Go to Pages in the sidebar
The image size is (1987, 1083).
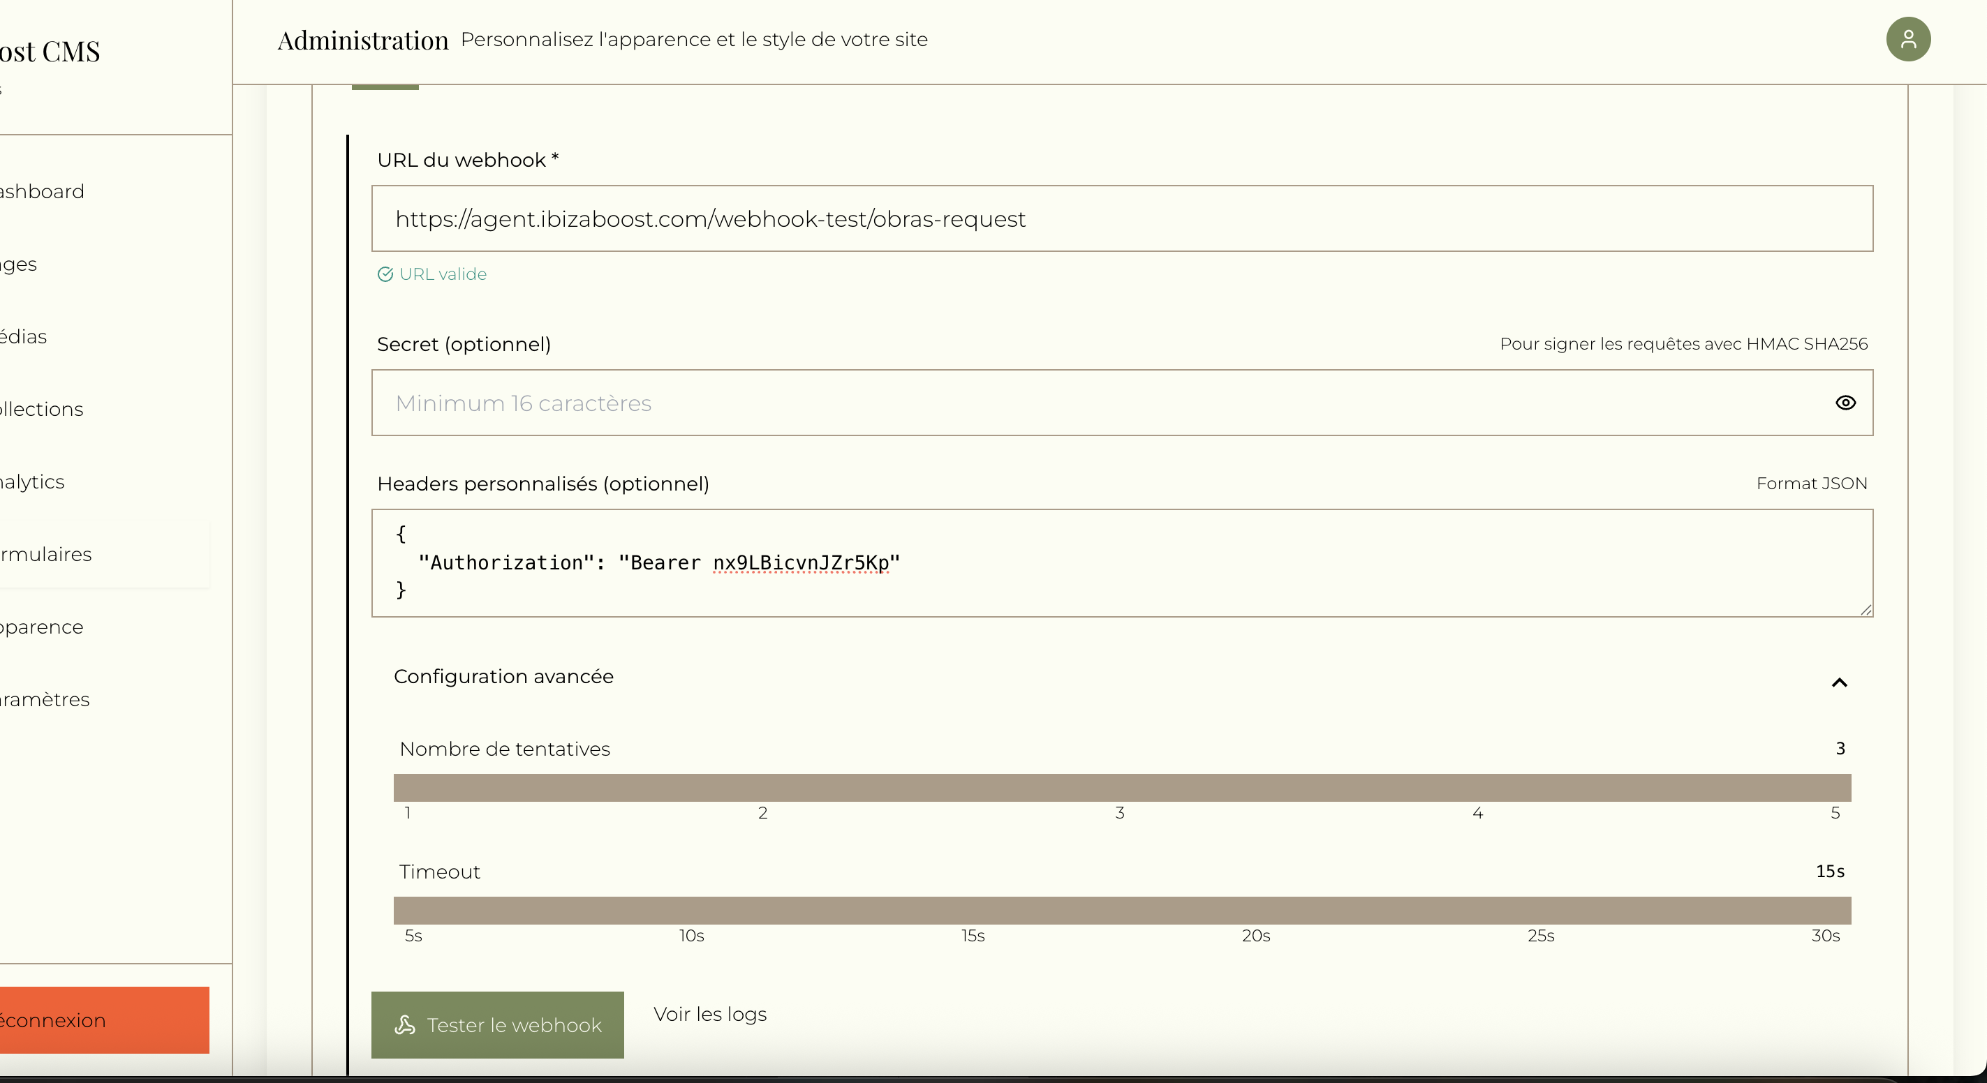point(20,264)
